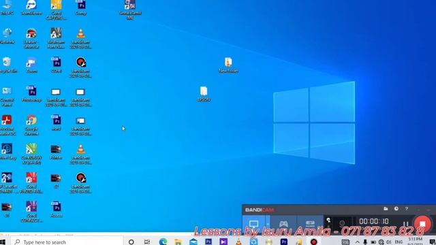Select the New folder on the desktop

229,65
